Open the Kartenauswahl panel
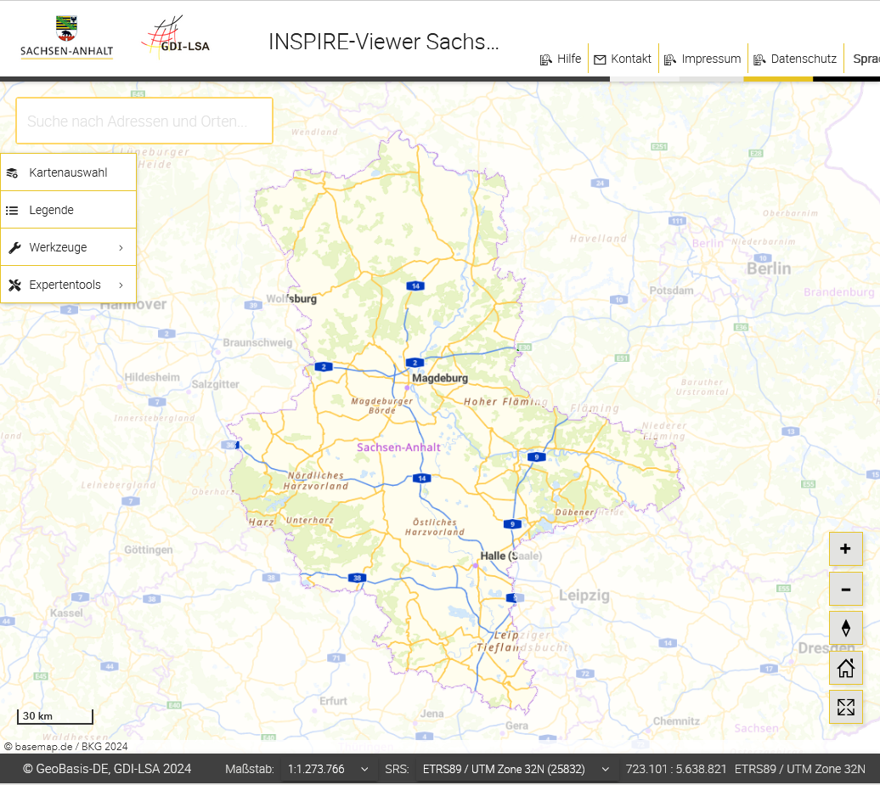 pyautogui.click(x=68, y=172)
